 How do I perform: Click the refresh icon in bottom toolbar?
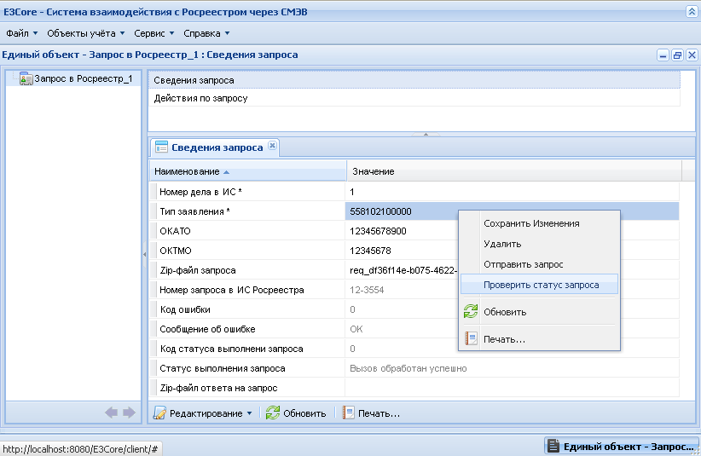(273, 413)
